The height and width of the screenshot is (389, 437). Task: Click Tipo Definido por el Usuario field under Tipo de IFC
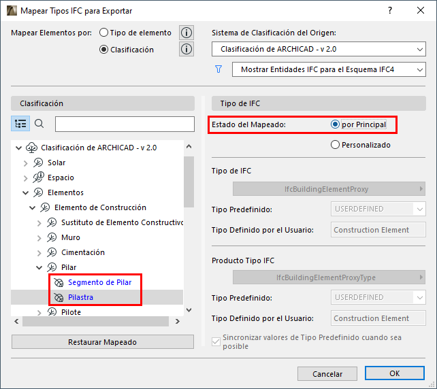[378, 230]
